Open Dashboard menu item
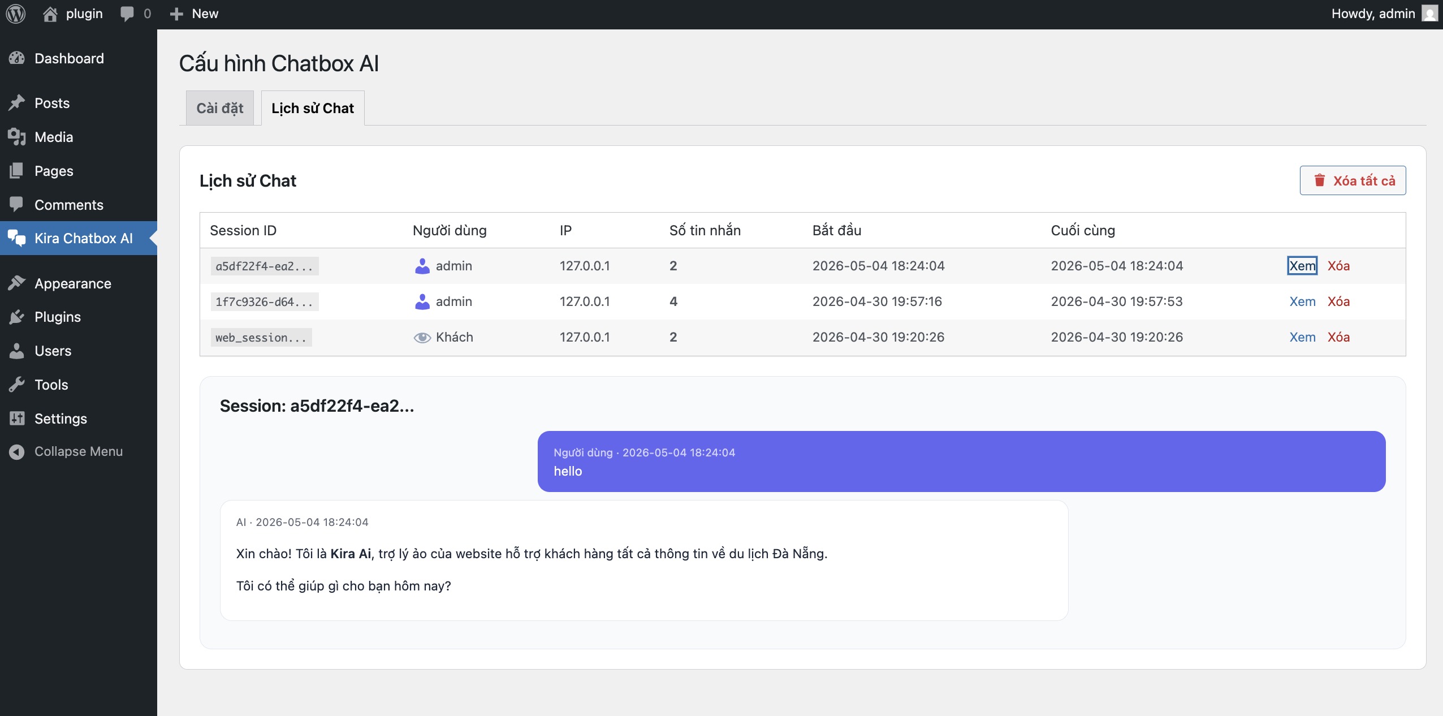The image size is (1443, 716). click(x=79, y=58)
